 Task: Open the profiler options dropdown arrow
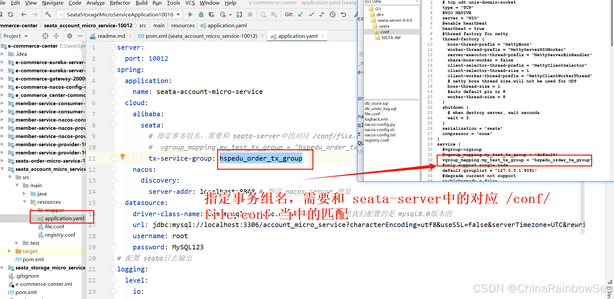click(x=230, y=15)
